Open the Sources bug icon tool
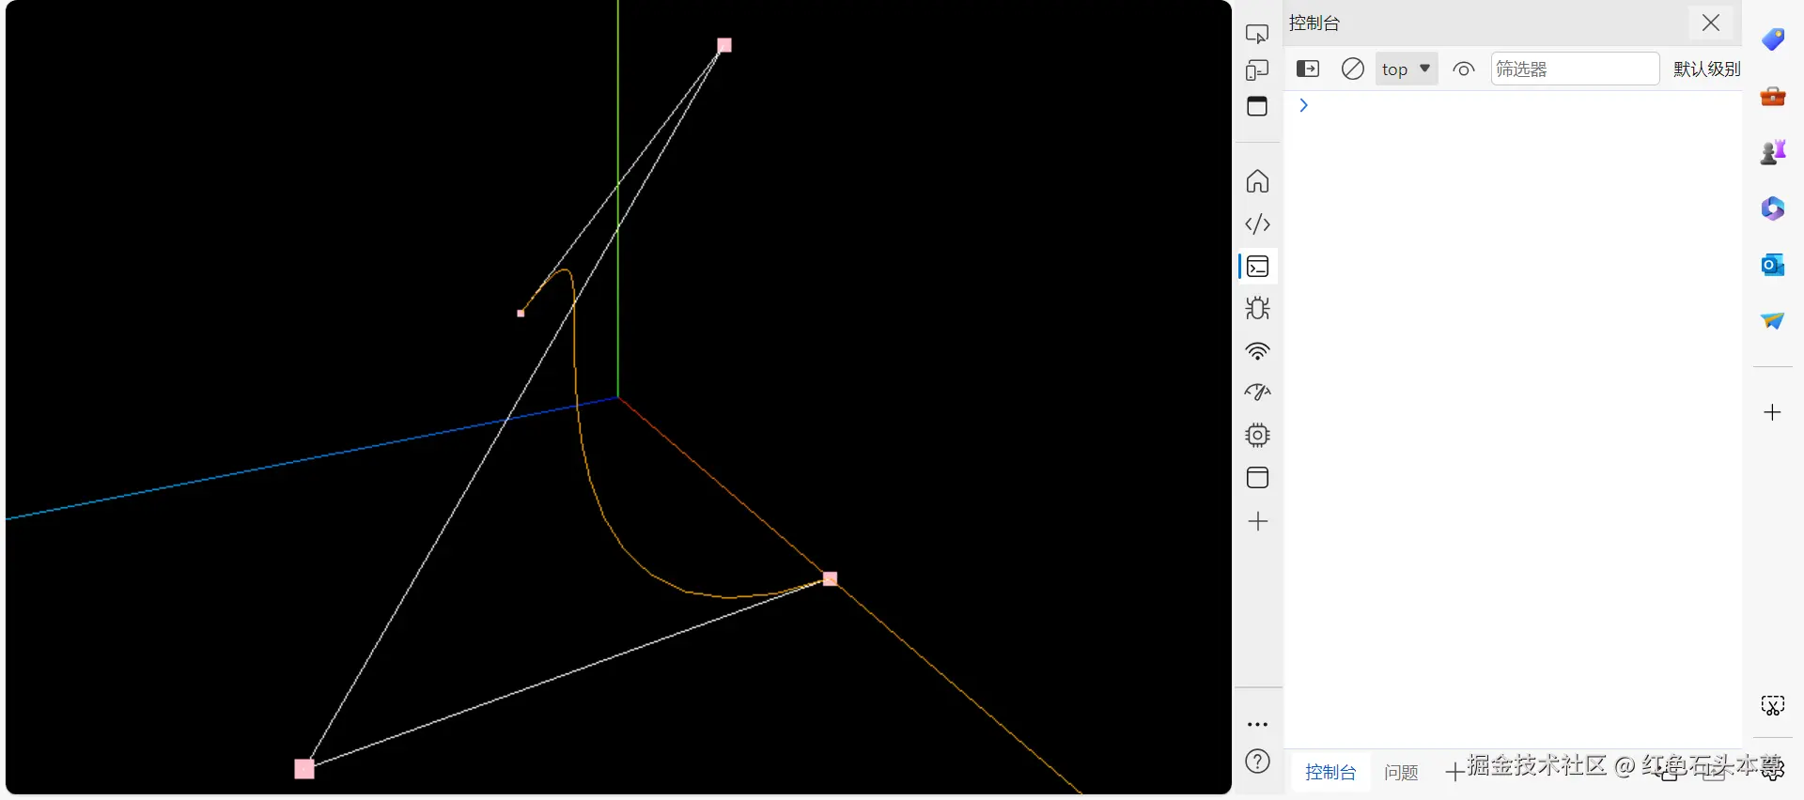This screenshot has width=1804, height=800. click(x=1257, y=308)
